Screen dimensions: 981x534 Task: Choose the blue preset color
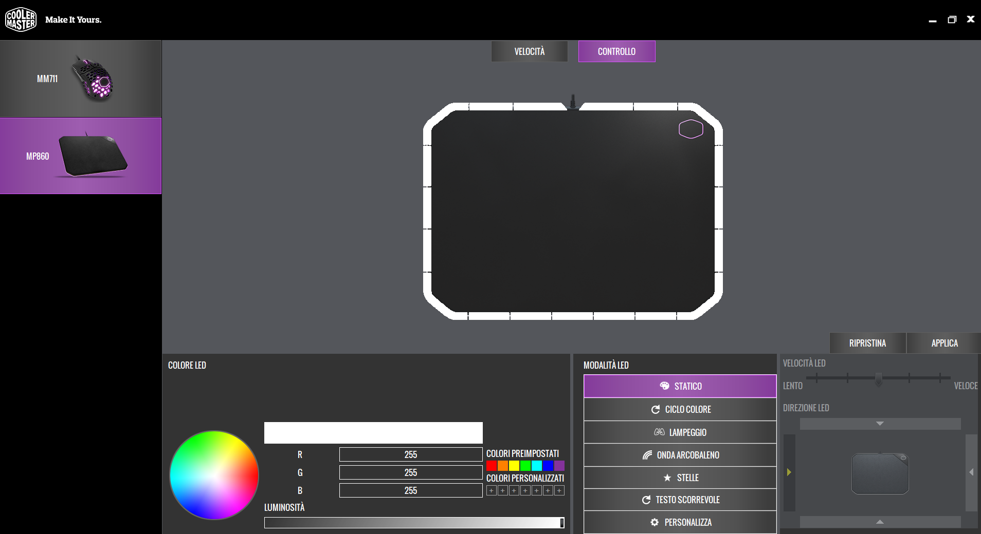(x=548, y=466)
